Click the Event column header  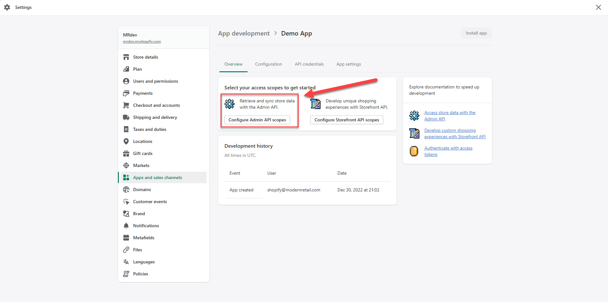click(x=235, y=173)
